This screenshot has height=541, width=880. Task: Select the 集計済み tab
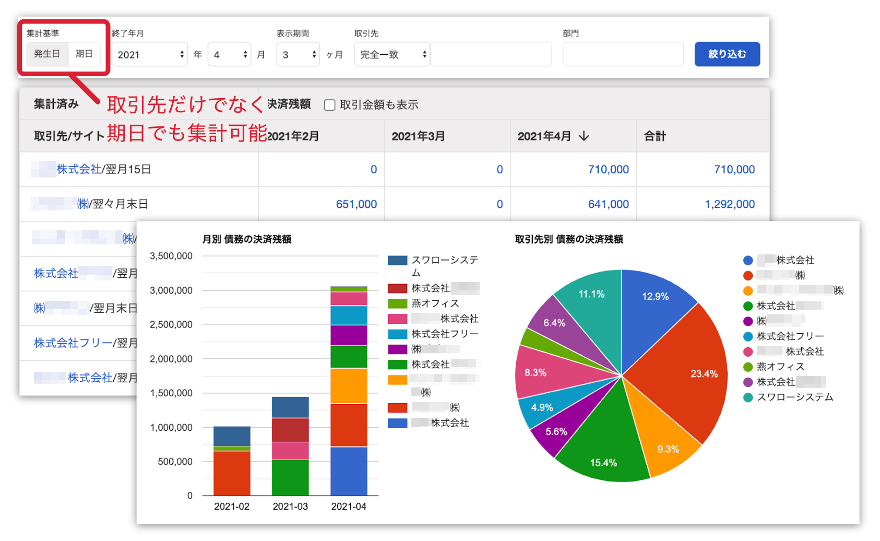click(x=56, y=104)
